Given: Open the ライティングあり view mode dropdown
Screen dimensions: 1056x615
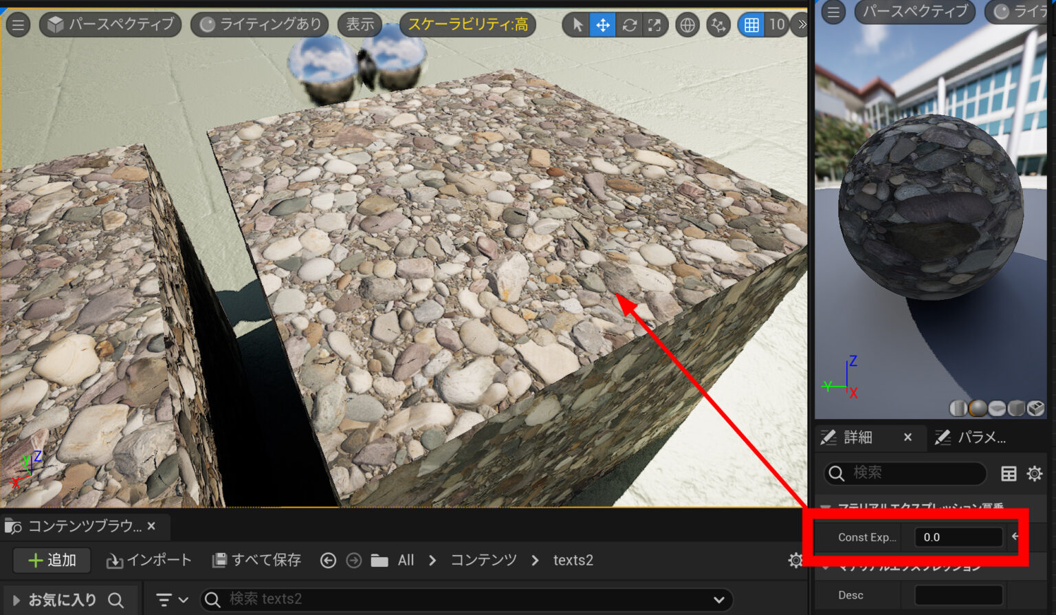Looking at the screenshot, I should pyautogui.click(x=259, y=23).
